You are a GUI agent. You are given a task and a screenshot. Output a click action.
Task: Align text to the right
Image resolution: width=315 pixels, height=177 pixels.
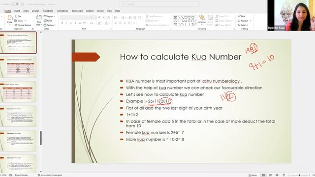pos(125,23)
